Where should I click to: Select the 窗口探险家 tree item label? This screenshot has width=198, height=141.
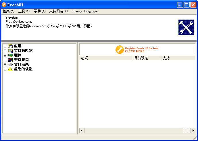click(23, 51)
